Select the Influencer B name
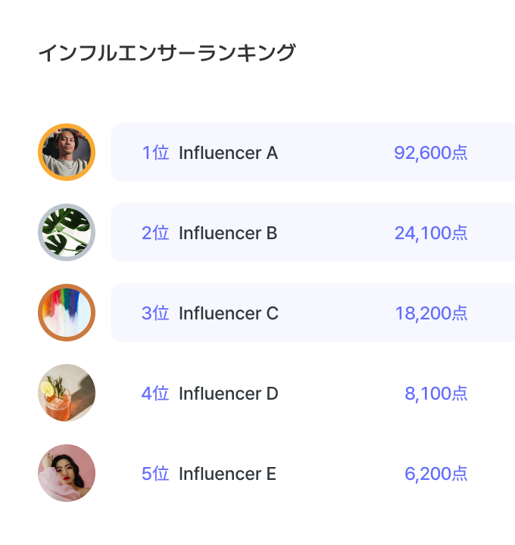Viewport: 515px width, 545px height. [x=228, y=233]
